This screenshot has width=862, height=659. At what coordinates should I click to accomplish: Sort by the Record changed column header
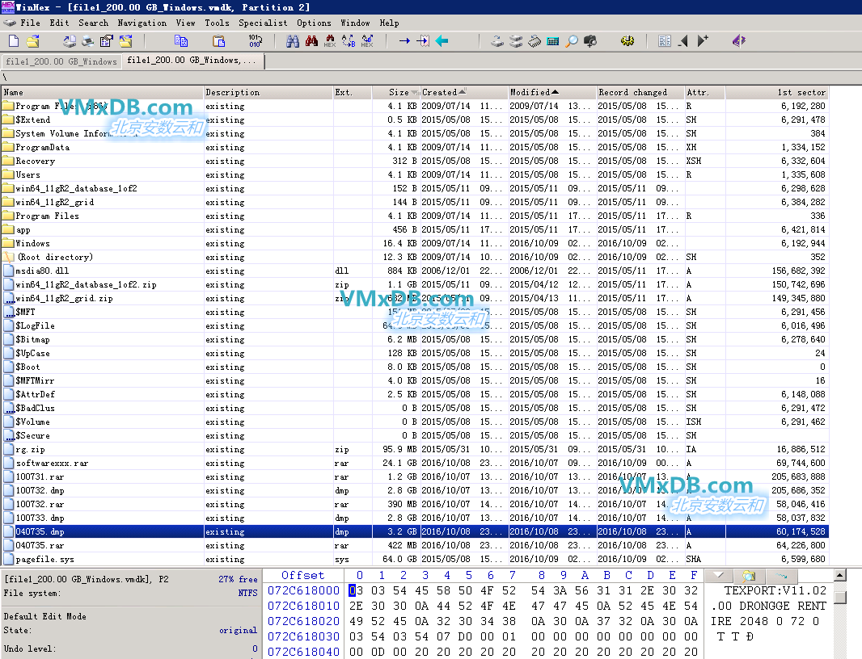(x=640, y=92)
